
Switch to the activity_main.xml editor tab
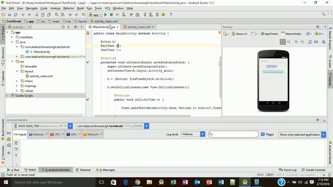click(139, 27)
